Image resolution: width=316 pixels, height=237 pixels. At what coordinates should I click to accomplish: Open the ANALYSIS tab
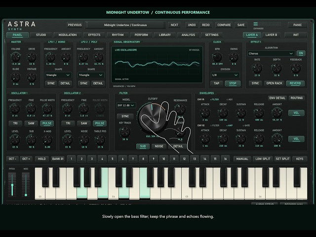click(188, 35)
